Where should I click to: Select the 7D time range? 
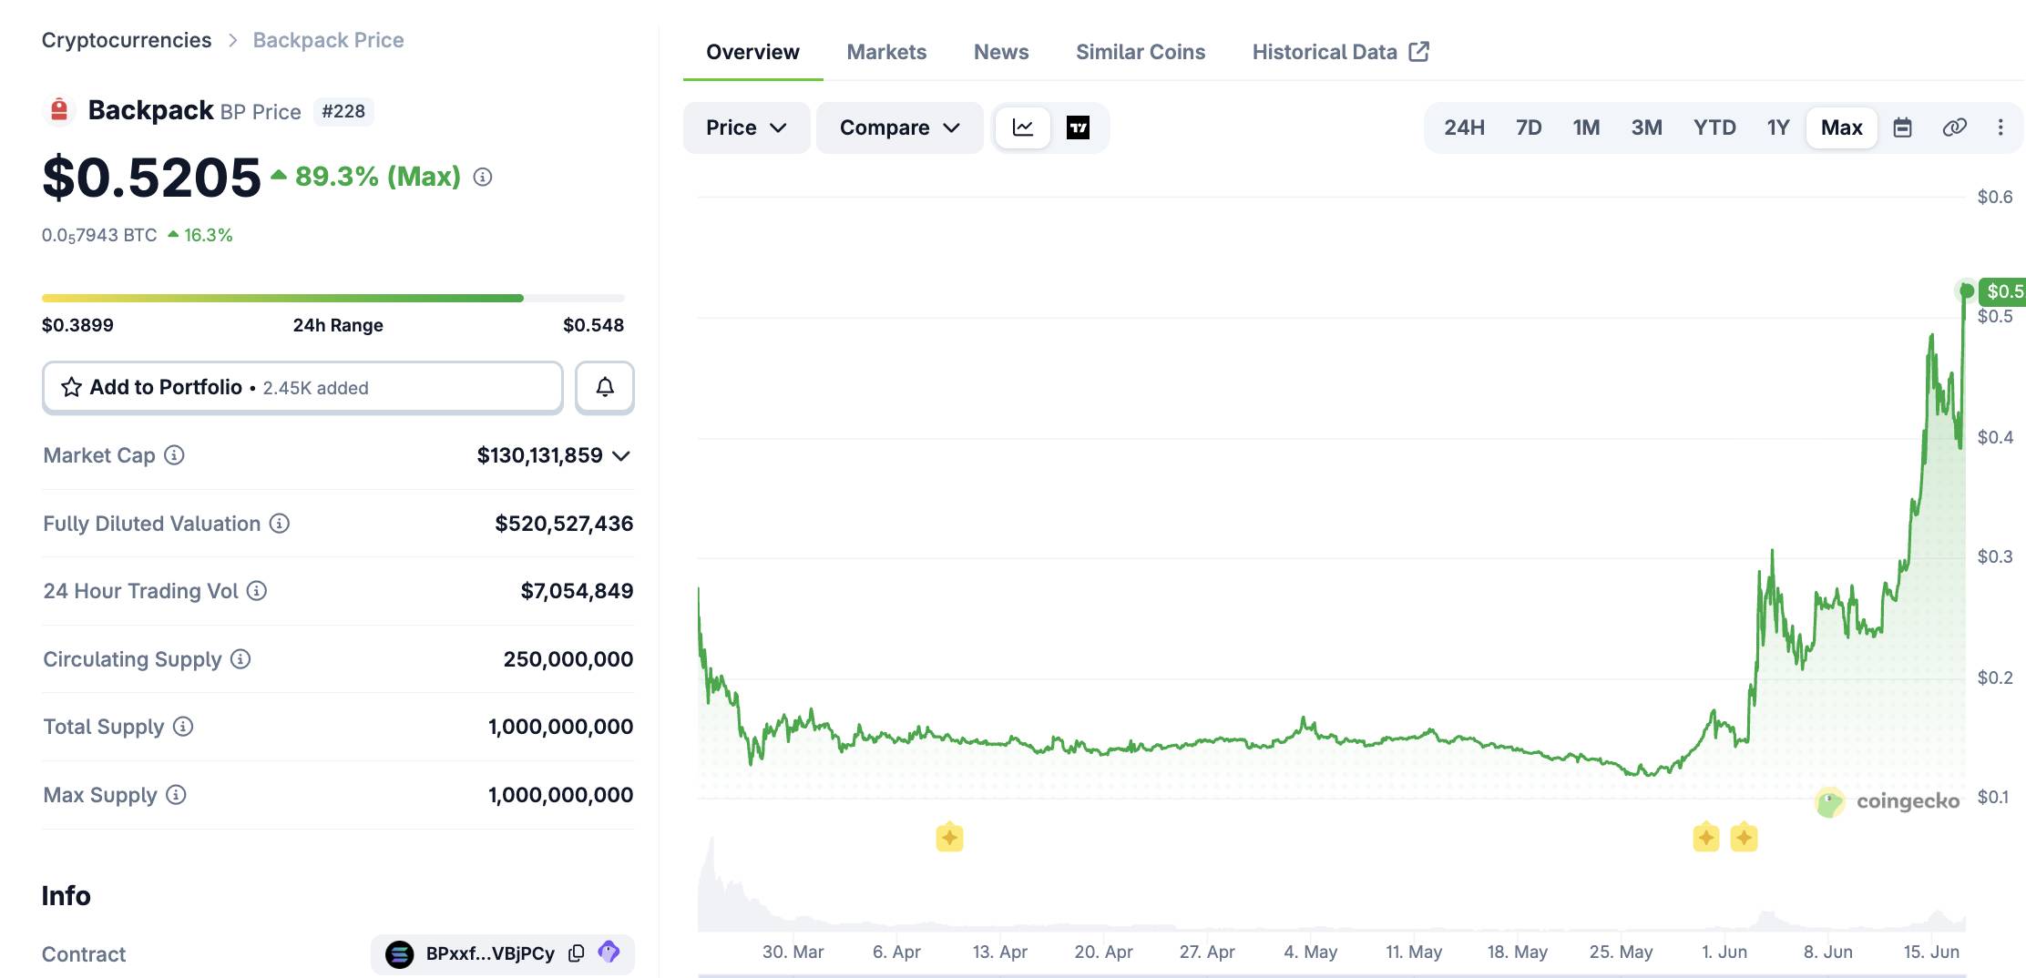coord(1529,127)
